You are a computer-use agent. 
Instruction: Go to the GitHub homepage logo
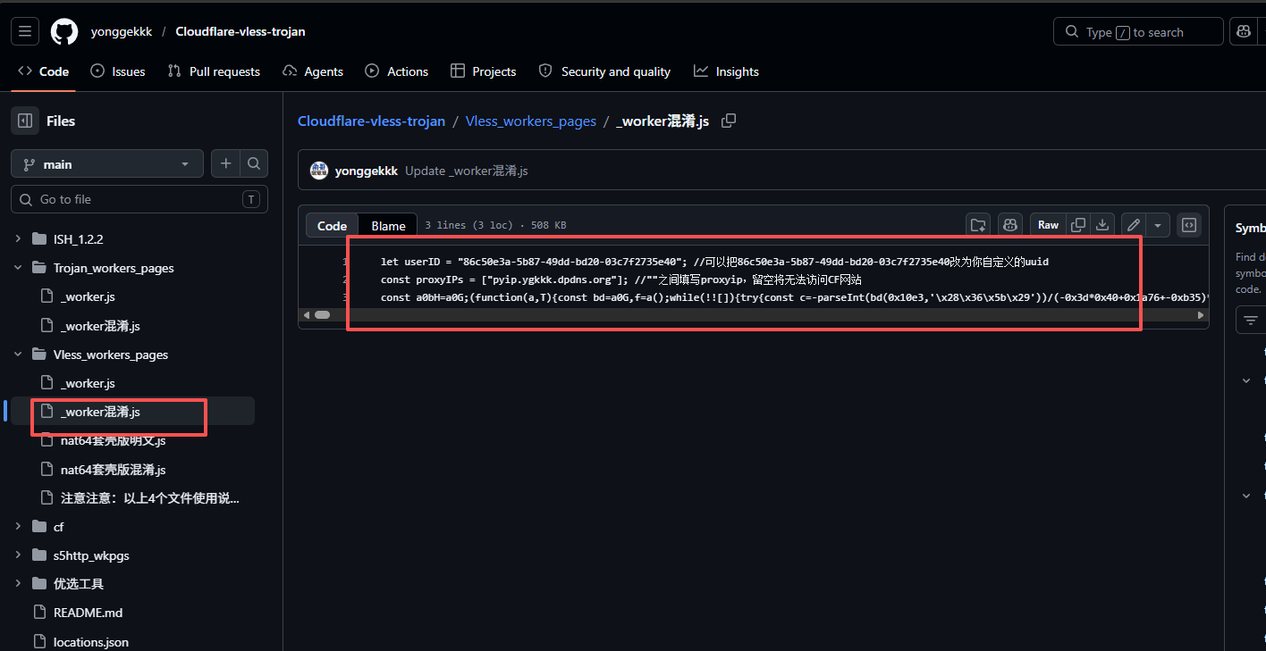point(64,32)
